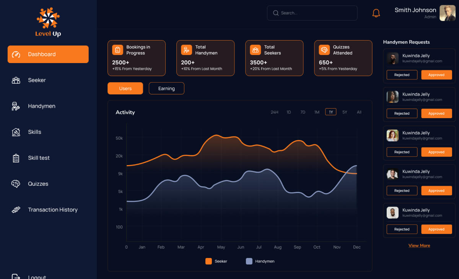The width and height of the screenshot is (459, 279).
Task: Click the Bookings in Progress clipboard icon
Action: (x=117, y=50)
